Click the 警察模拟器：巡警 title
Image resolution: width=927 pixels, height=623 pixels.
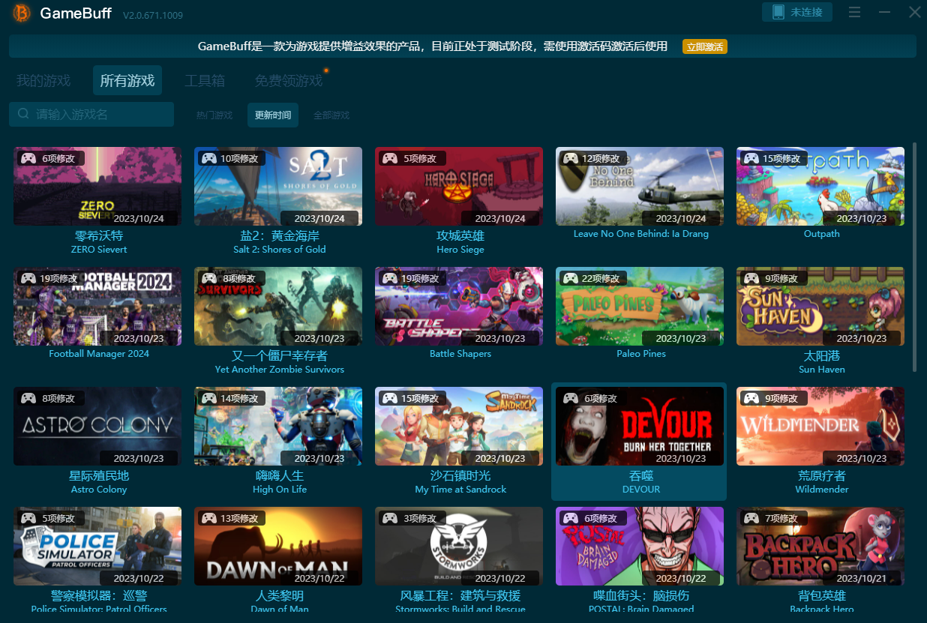click(x=99, y=595)
